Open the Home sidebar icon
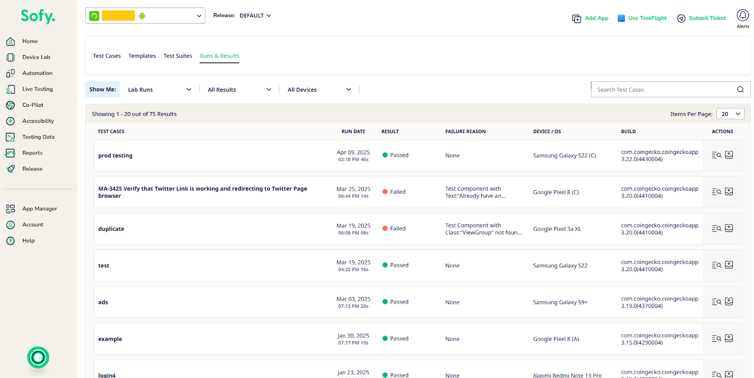The image size is (754, 378). 10,41
